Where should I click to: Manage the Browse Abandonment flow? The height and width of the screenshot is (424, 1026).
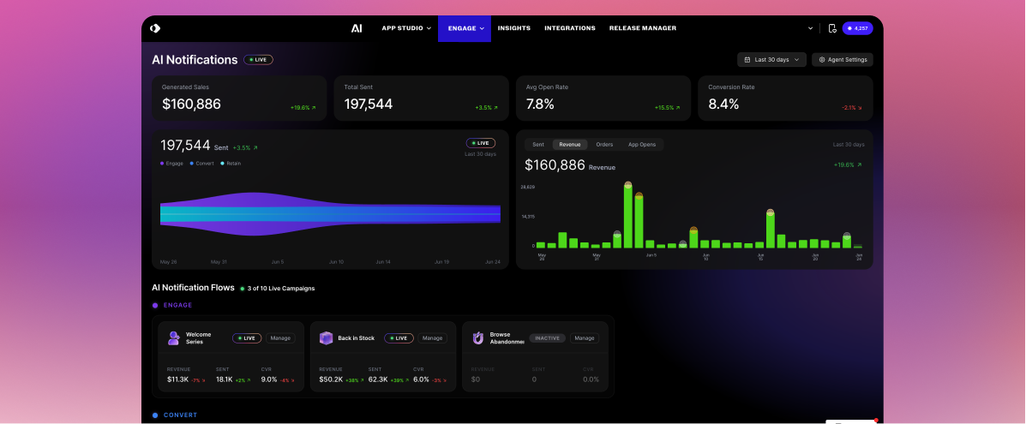click(585, 338)
